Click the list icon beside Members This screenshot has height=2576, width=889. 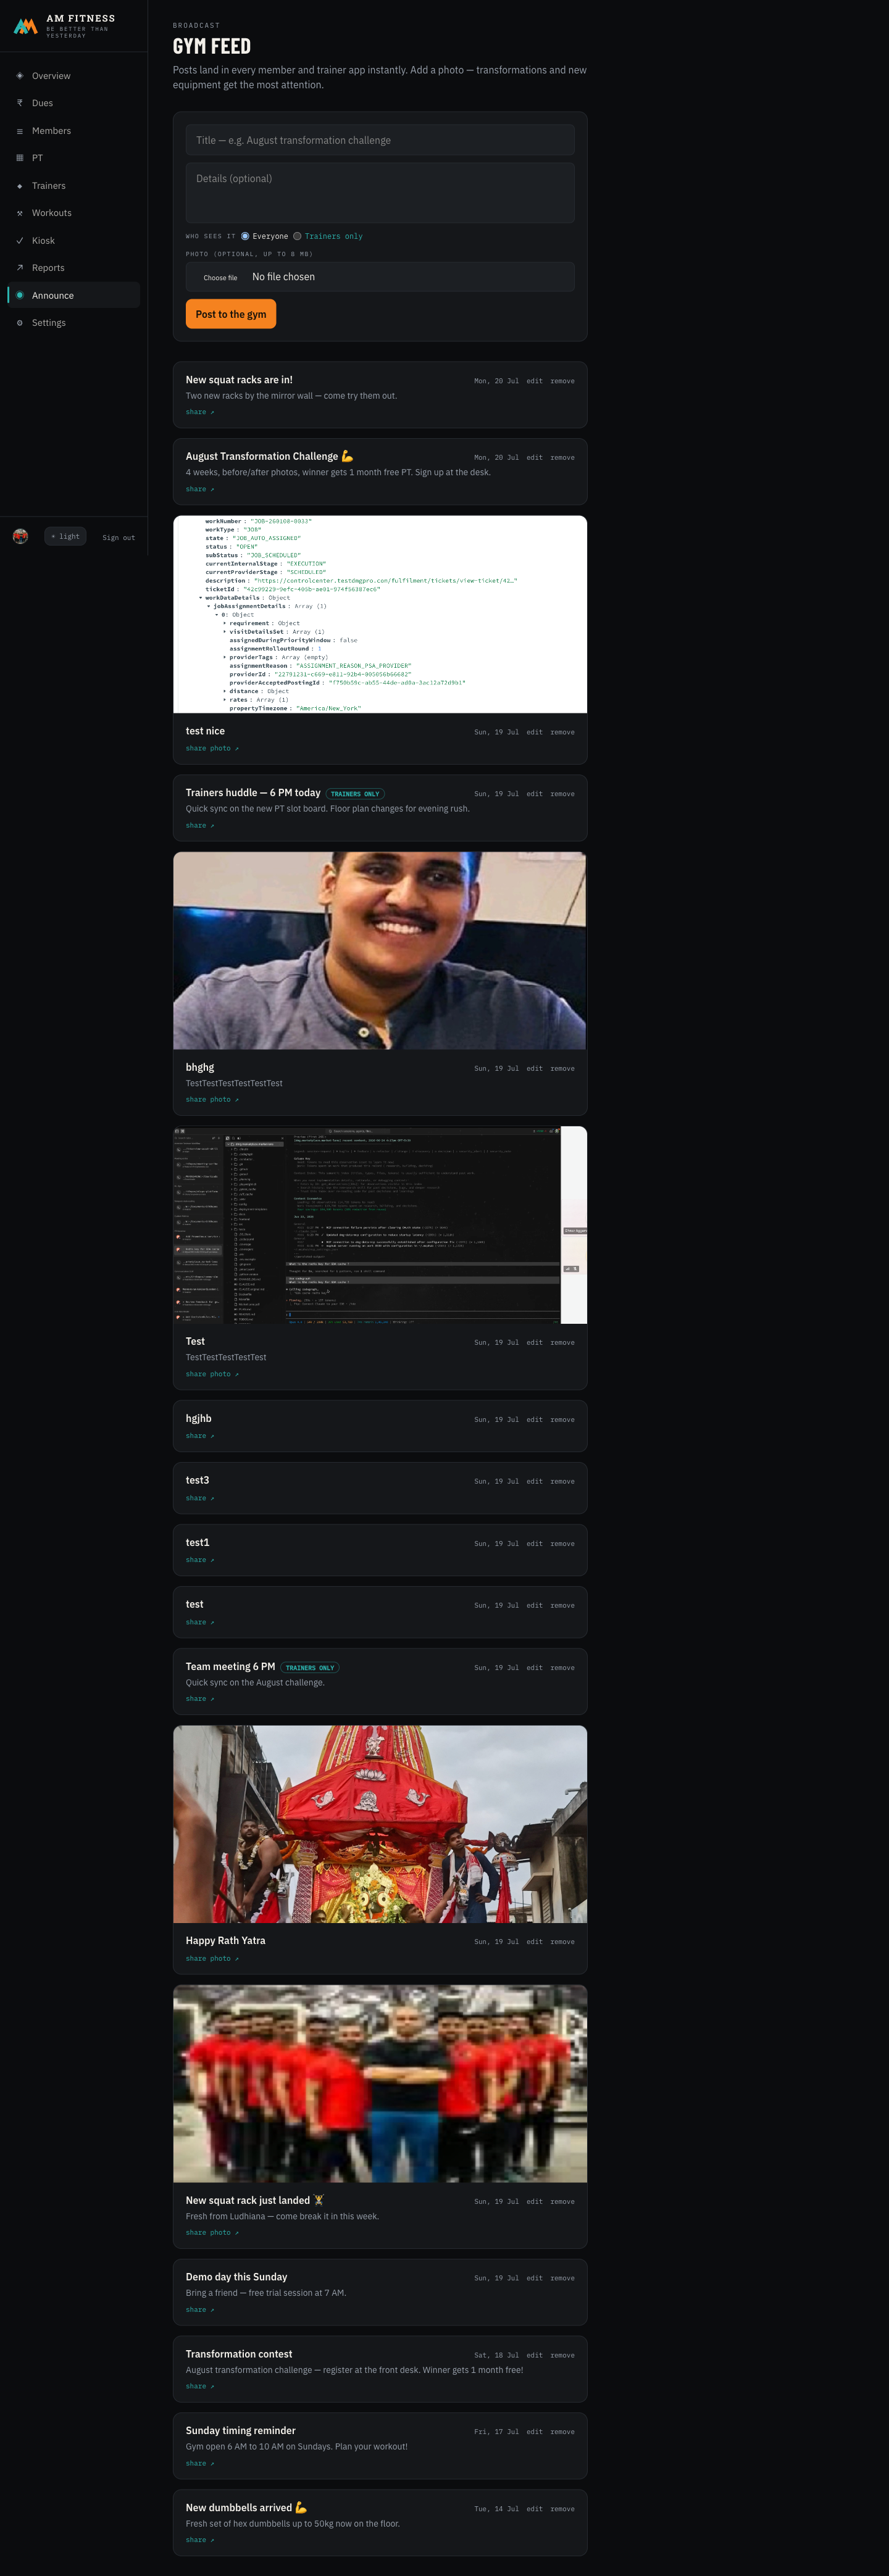[20, 131]
